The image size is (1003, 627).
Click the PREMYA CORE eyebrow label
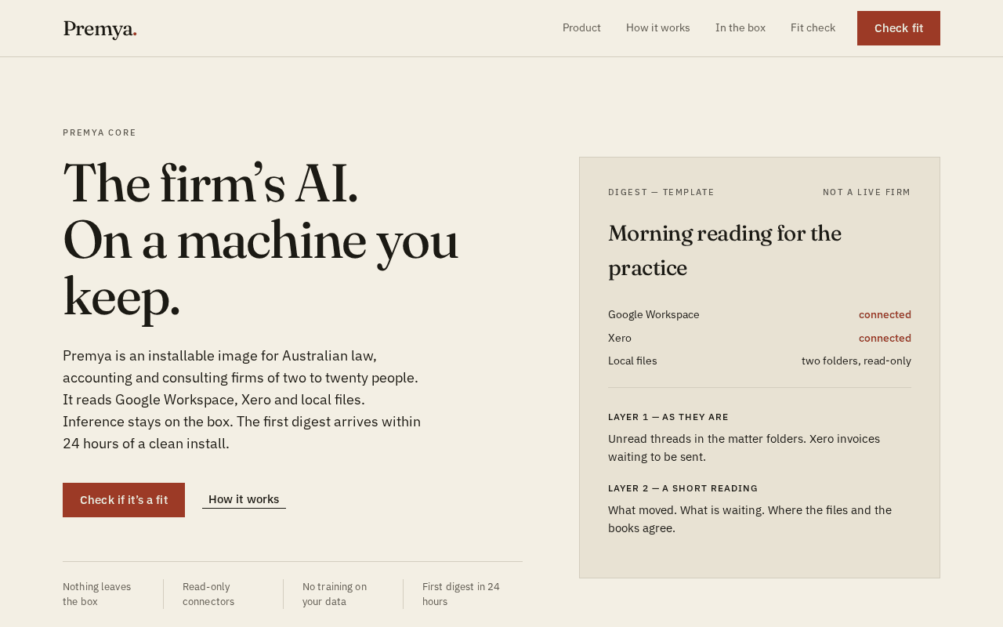click(x=100, y=132)
